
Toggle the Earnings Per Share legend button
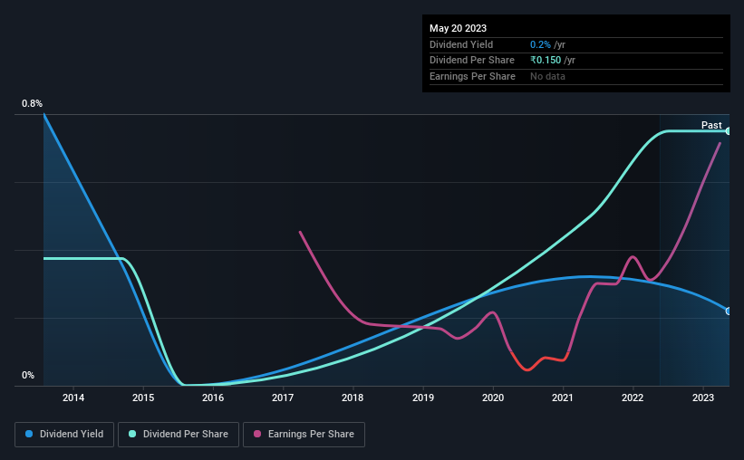coord(304,435)
